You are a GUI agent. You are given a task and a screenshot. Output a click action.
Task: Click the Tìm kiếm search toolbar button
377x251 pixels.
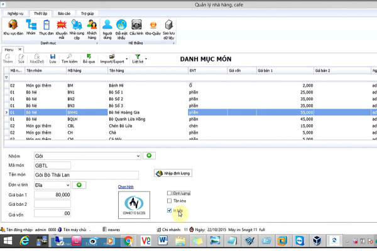[69, 58]
